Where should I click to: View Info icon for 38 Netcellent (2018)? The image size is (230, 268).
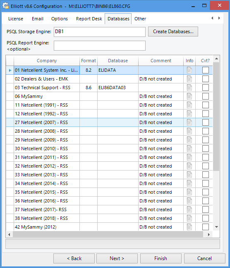[x=189, y=218]
